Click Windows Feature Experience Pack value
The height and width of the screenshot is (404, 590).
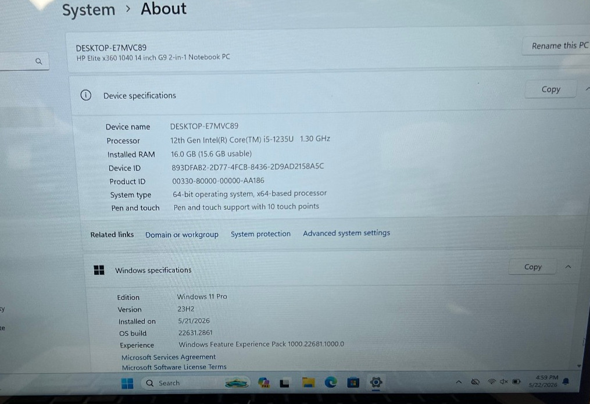261,344
